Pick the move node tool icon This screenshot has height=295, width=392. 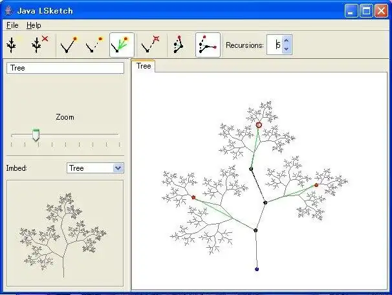click(x=179, y=45)
